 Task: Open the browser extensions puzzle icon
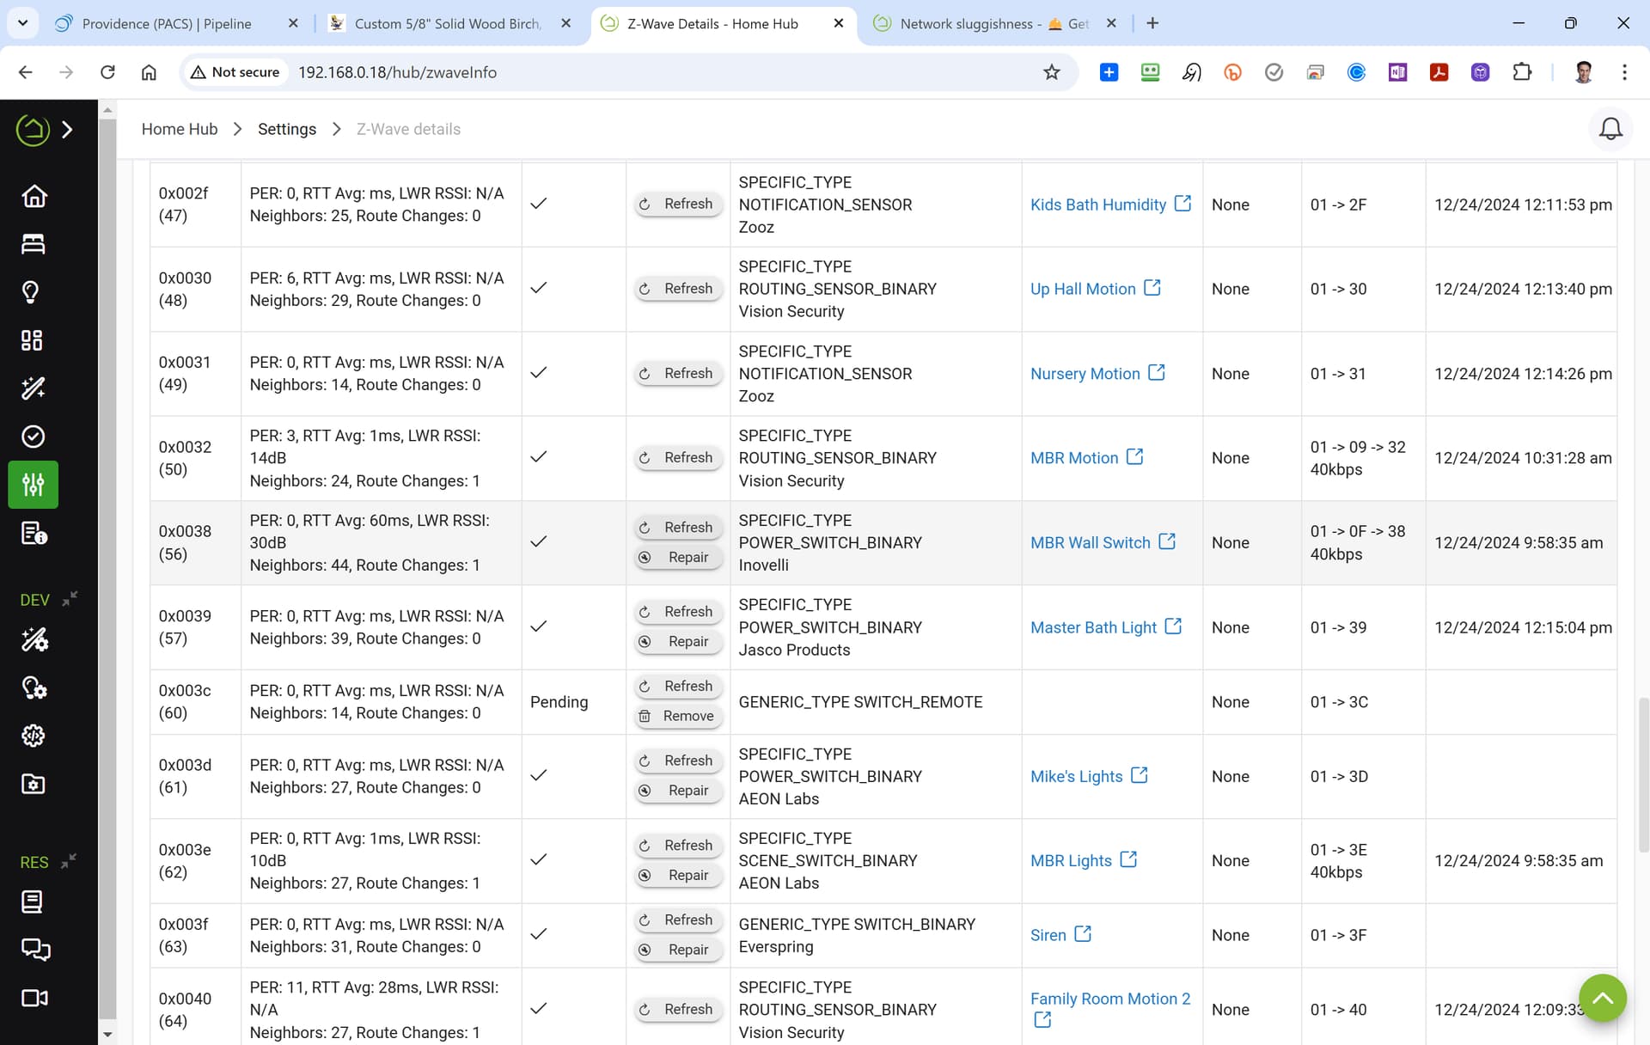pyautogui.click(x=1522, y=72)
